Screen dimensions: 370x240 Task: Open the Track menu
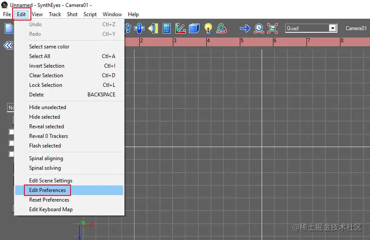tap(55, 14)
